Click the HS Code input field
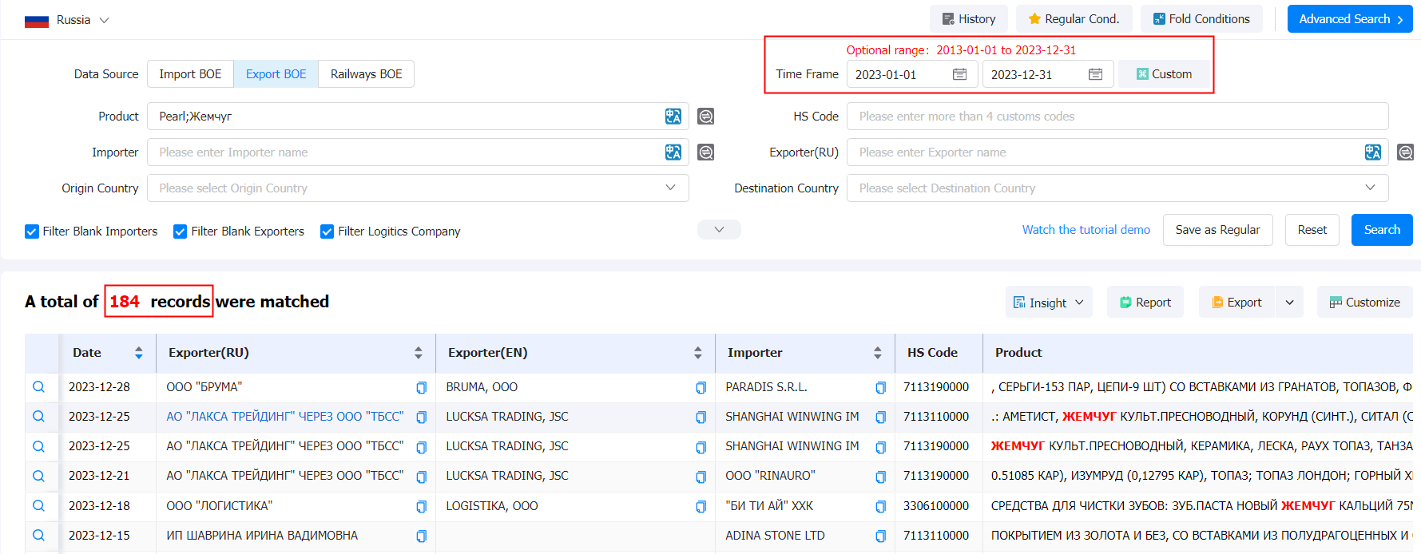 tap(1117, 117)
